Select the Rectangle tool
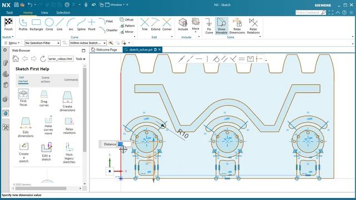 pyautogui.click(x=36, y=24)
